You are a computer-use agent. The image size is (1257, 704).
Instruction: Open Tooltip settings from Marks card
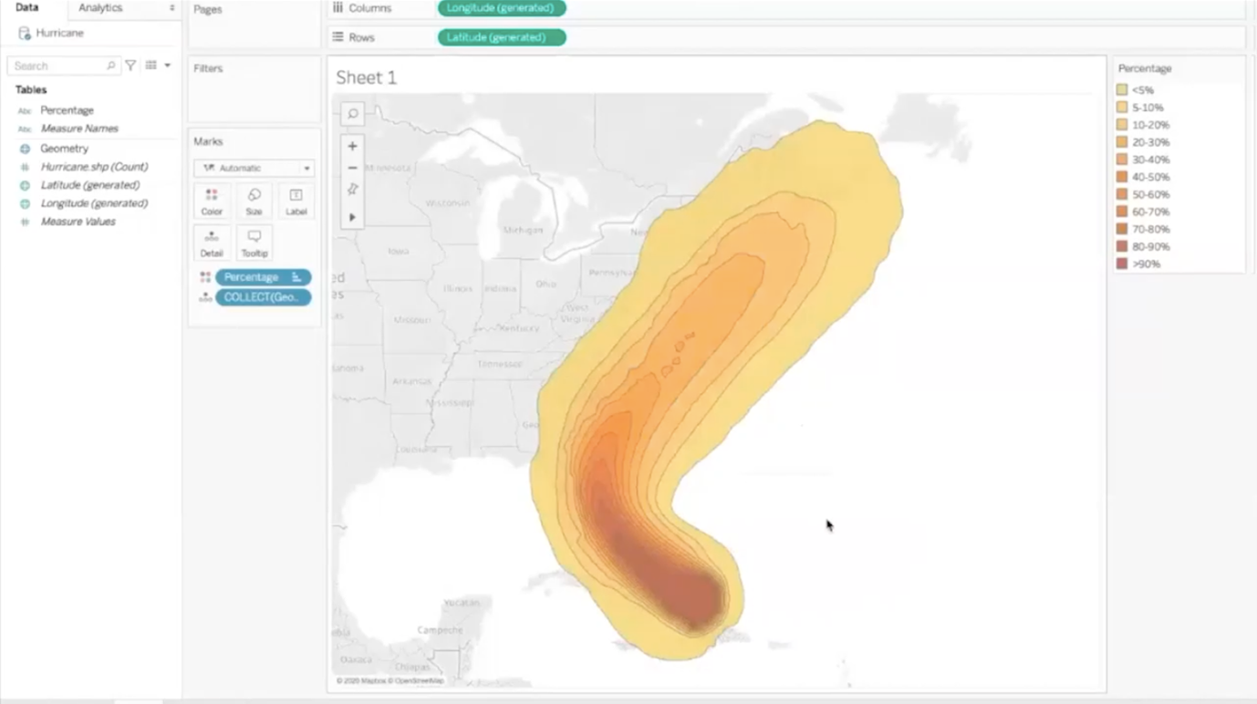254,243
